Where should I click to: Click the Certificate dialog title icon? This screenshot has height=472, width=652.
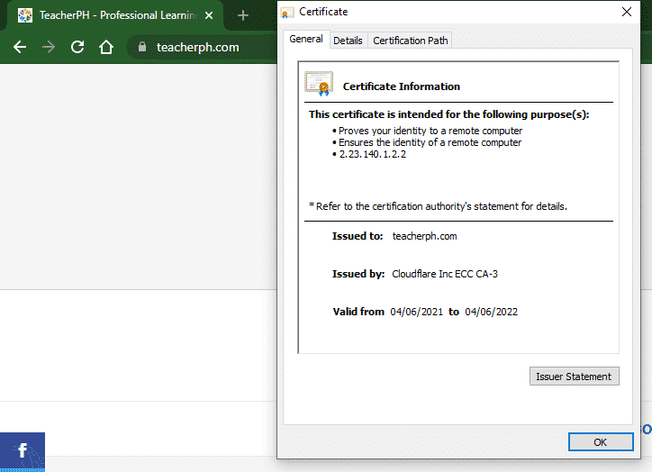[x=286, y=13]
